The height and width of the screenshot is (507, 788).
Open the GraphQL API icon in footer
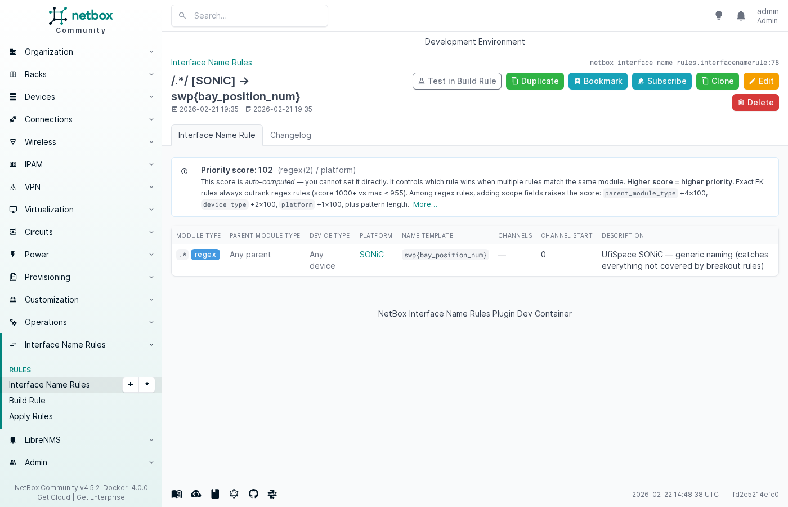[234, 494]
